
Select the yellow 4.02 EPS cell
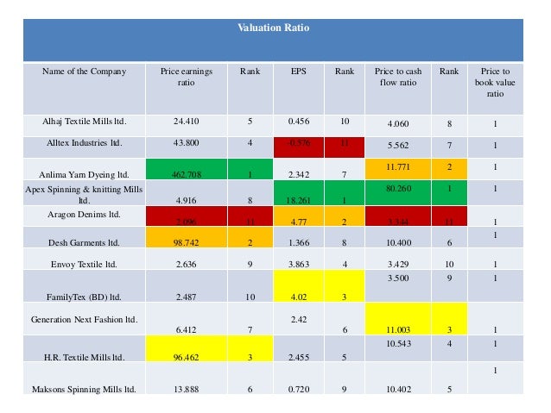[299, 286]
